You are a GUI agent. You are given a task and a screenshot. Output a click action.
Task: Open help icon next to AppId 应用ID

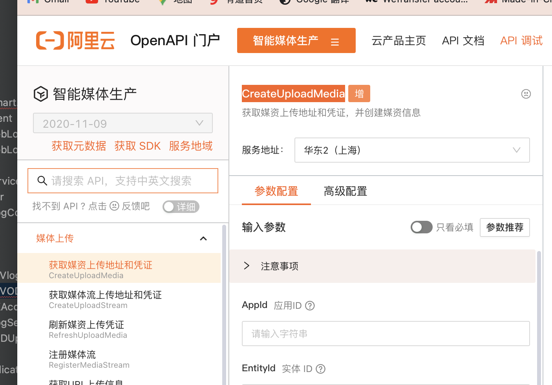coord(310,306)
